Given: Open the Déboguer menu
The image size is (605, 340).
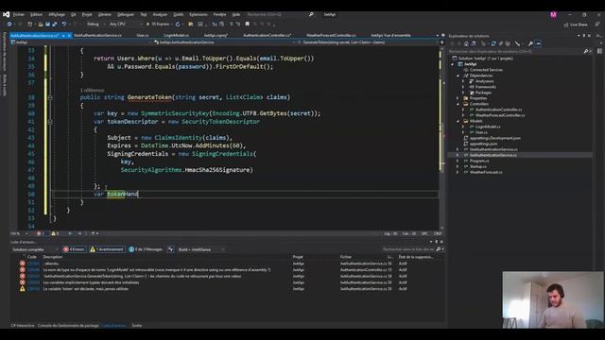Looking at the screenshot, I should coord(126,15).
